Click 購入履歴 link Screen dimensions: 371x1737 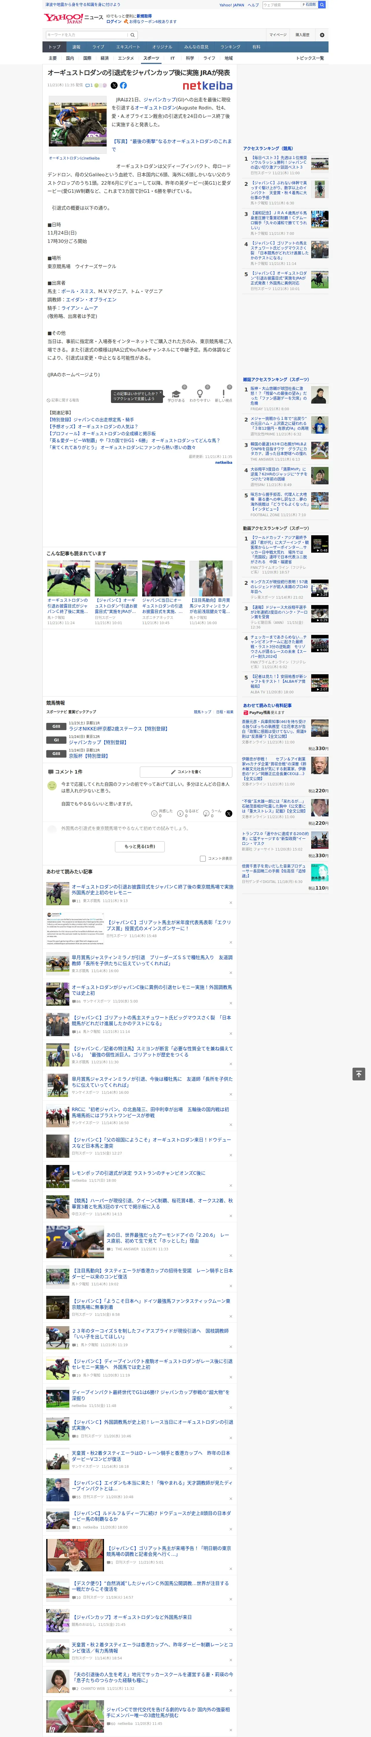tap(302, 34)
